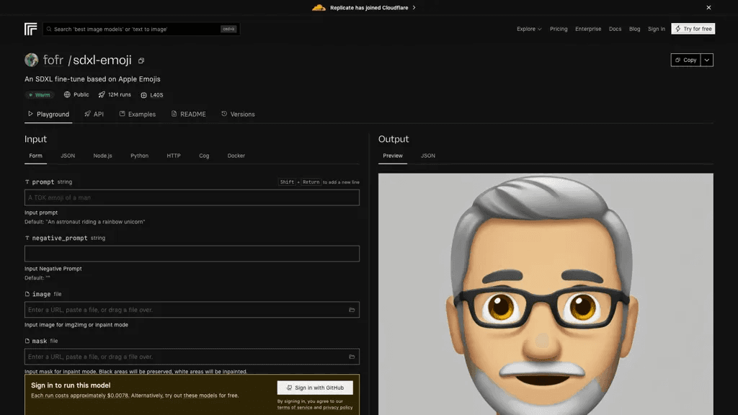Open fofr profile avatar
The width and height of the screenshot is (738, 415).
pyautogui.click(x=32, y=60)
